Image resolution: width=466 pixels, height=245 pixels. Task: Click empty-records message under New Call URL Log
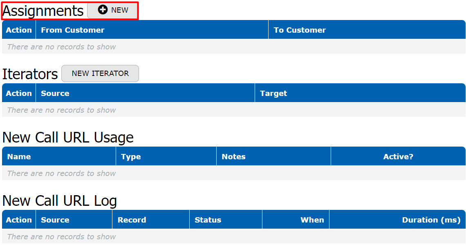[x=61, y=236]
